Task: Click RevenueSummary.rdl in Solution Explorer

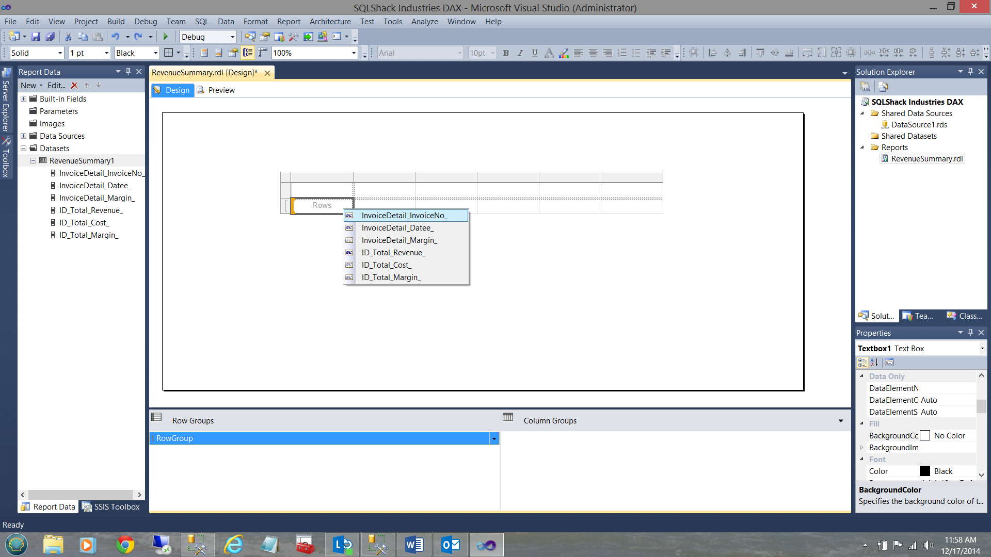Action: coord(926,159)
